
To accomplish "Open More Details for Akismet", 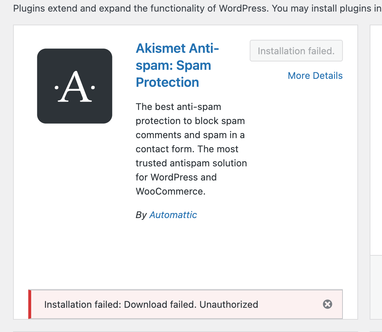I will (x=315, y=76).
